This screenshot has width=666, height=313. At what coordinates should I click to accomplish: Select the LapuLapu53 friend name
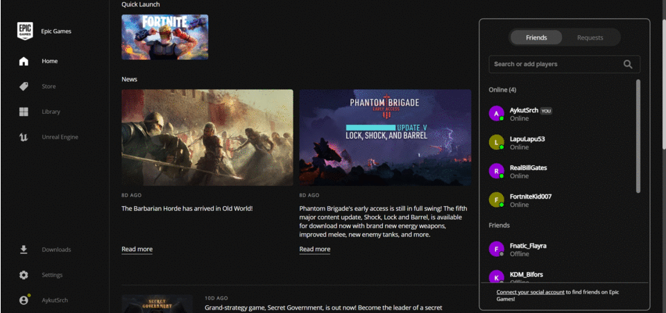tap(527, 139)
